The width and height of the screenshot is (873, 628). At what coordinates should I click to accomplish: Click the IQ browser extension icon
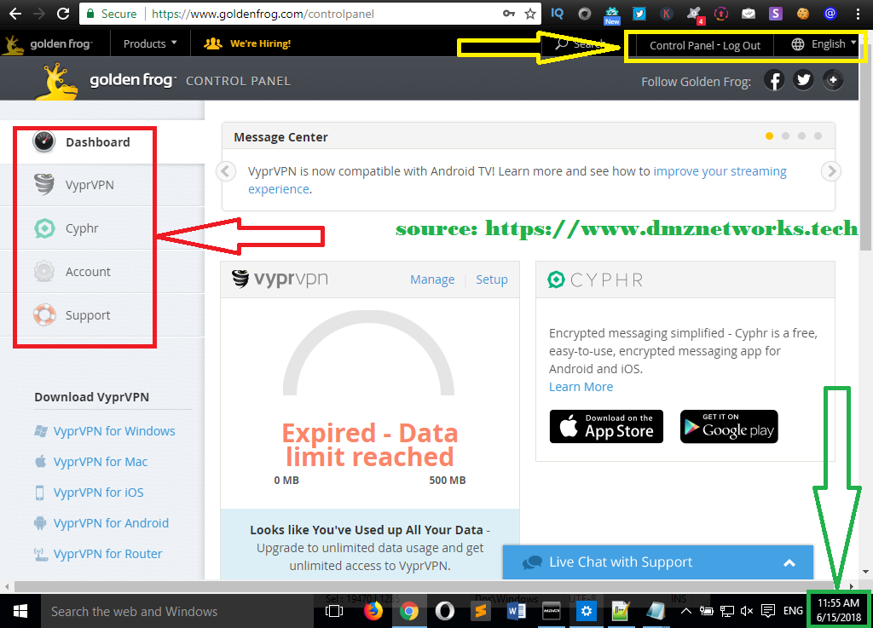(558, 14)
